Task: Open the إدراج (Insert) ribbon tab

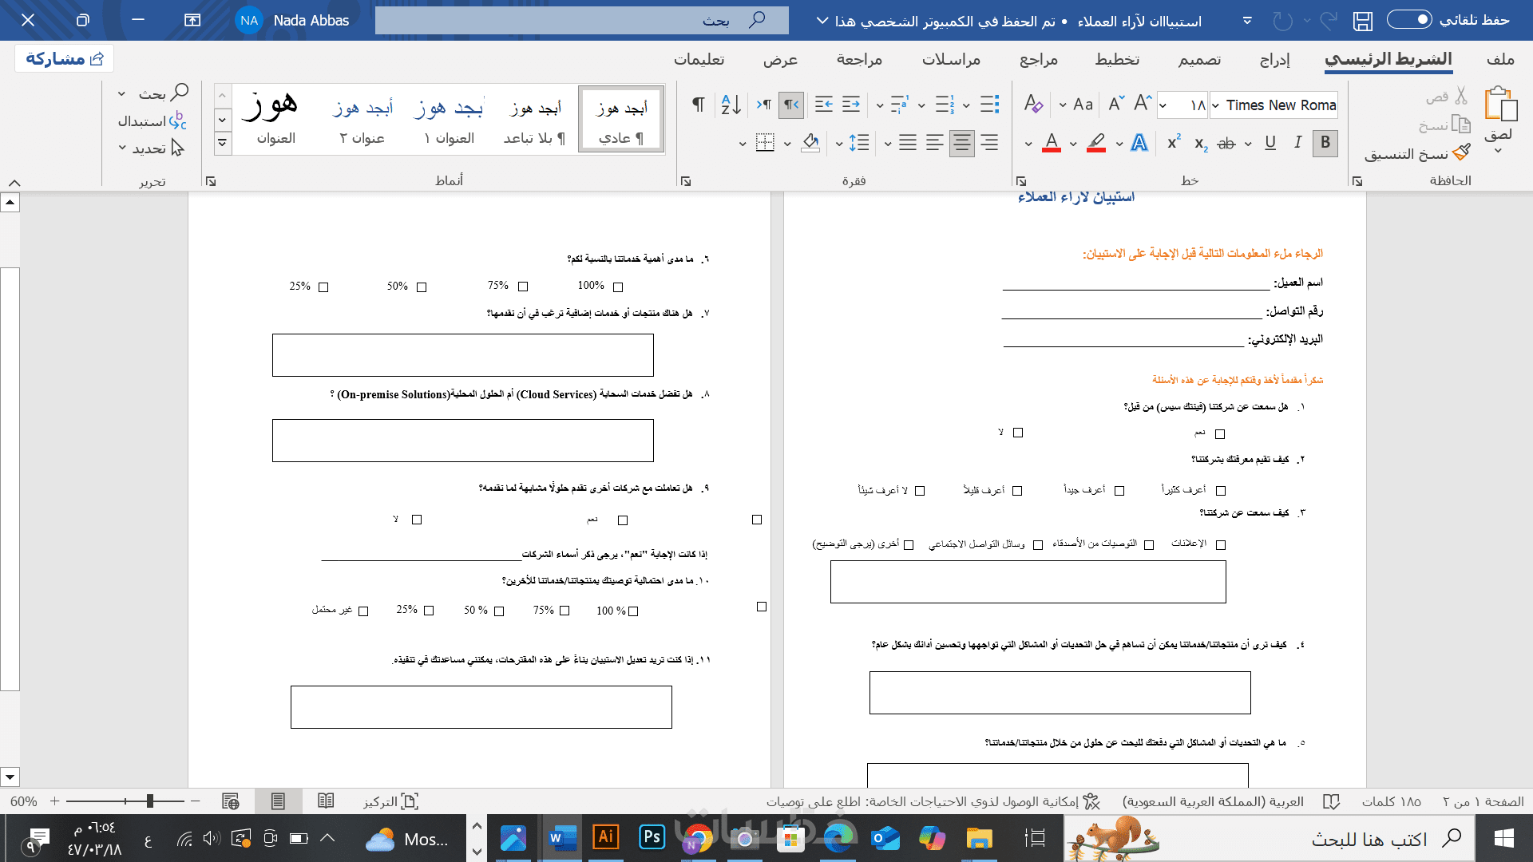Action: [1274, 60]
